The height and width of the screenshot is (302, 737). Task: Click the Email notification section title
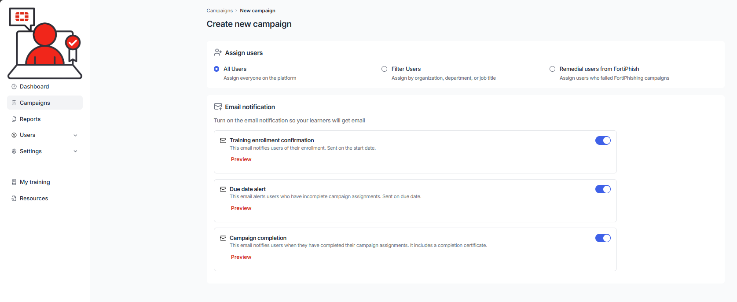[x=250, y=107]
